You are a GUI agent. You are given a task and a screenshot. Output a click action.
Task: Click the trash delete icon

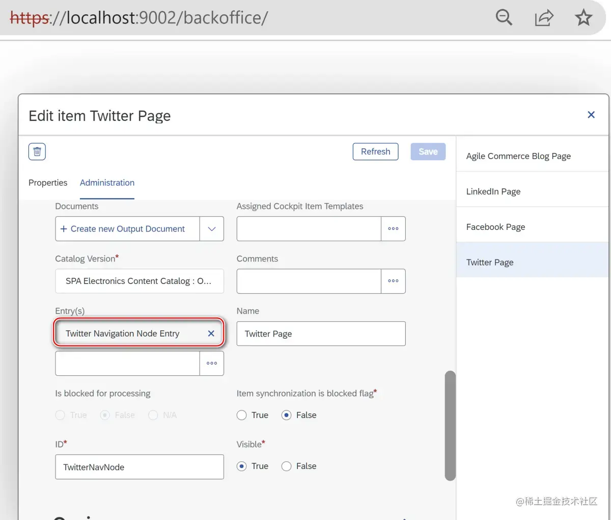[37, 151]
